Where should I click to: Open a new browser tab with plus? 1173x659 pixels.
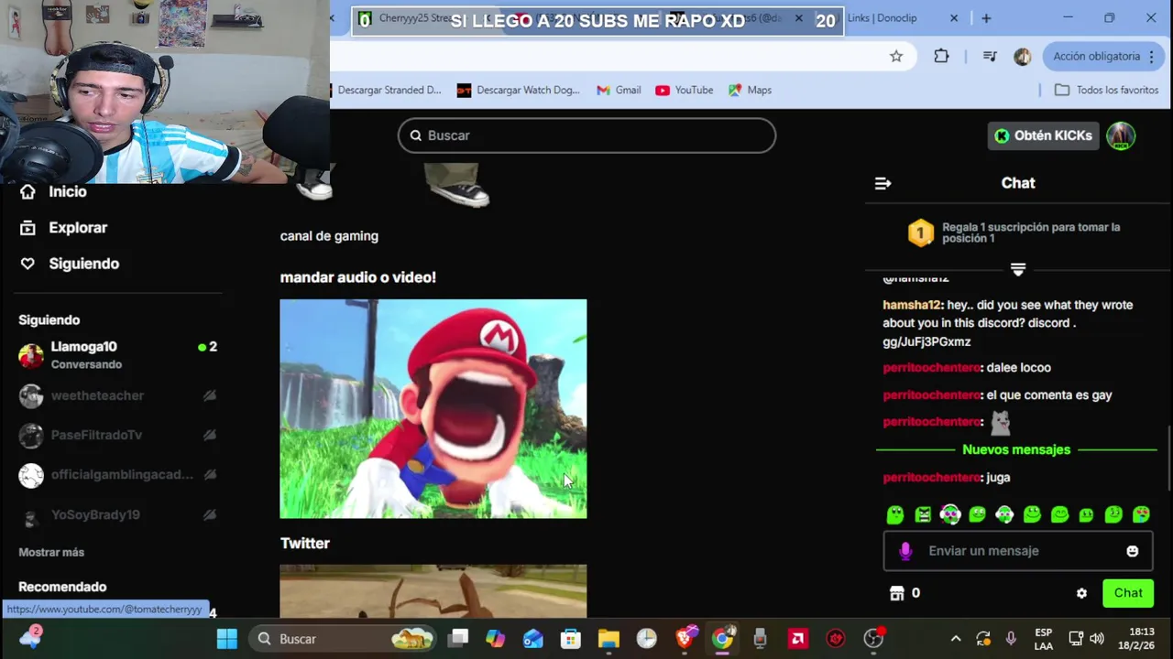(986, 18)
